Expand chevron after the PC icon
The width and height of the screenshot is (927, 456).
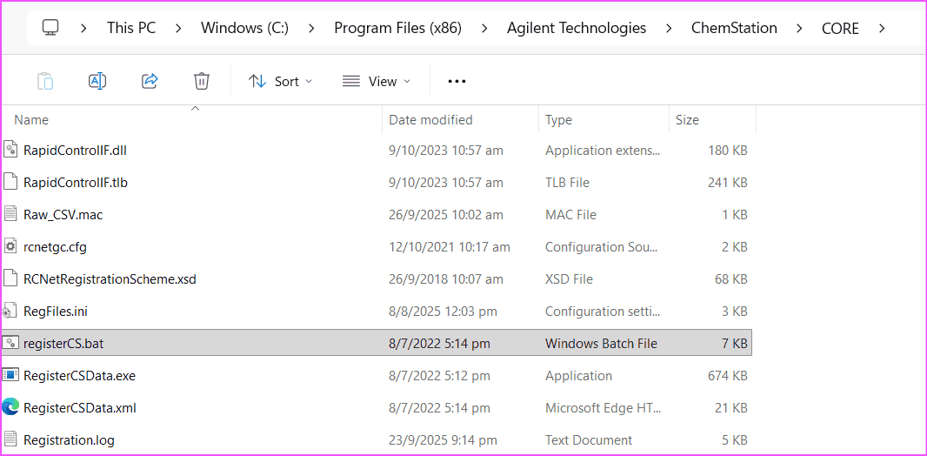[83, 28]
